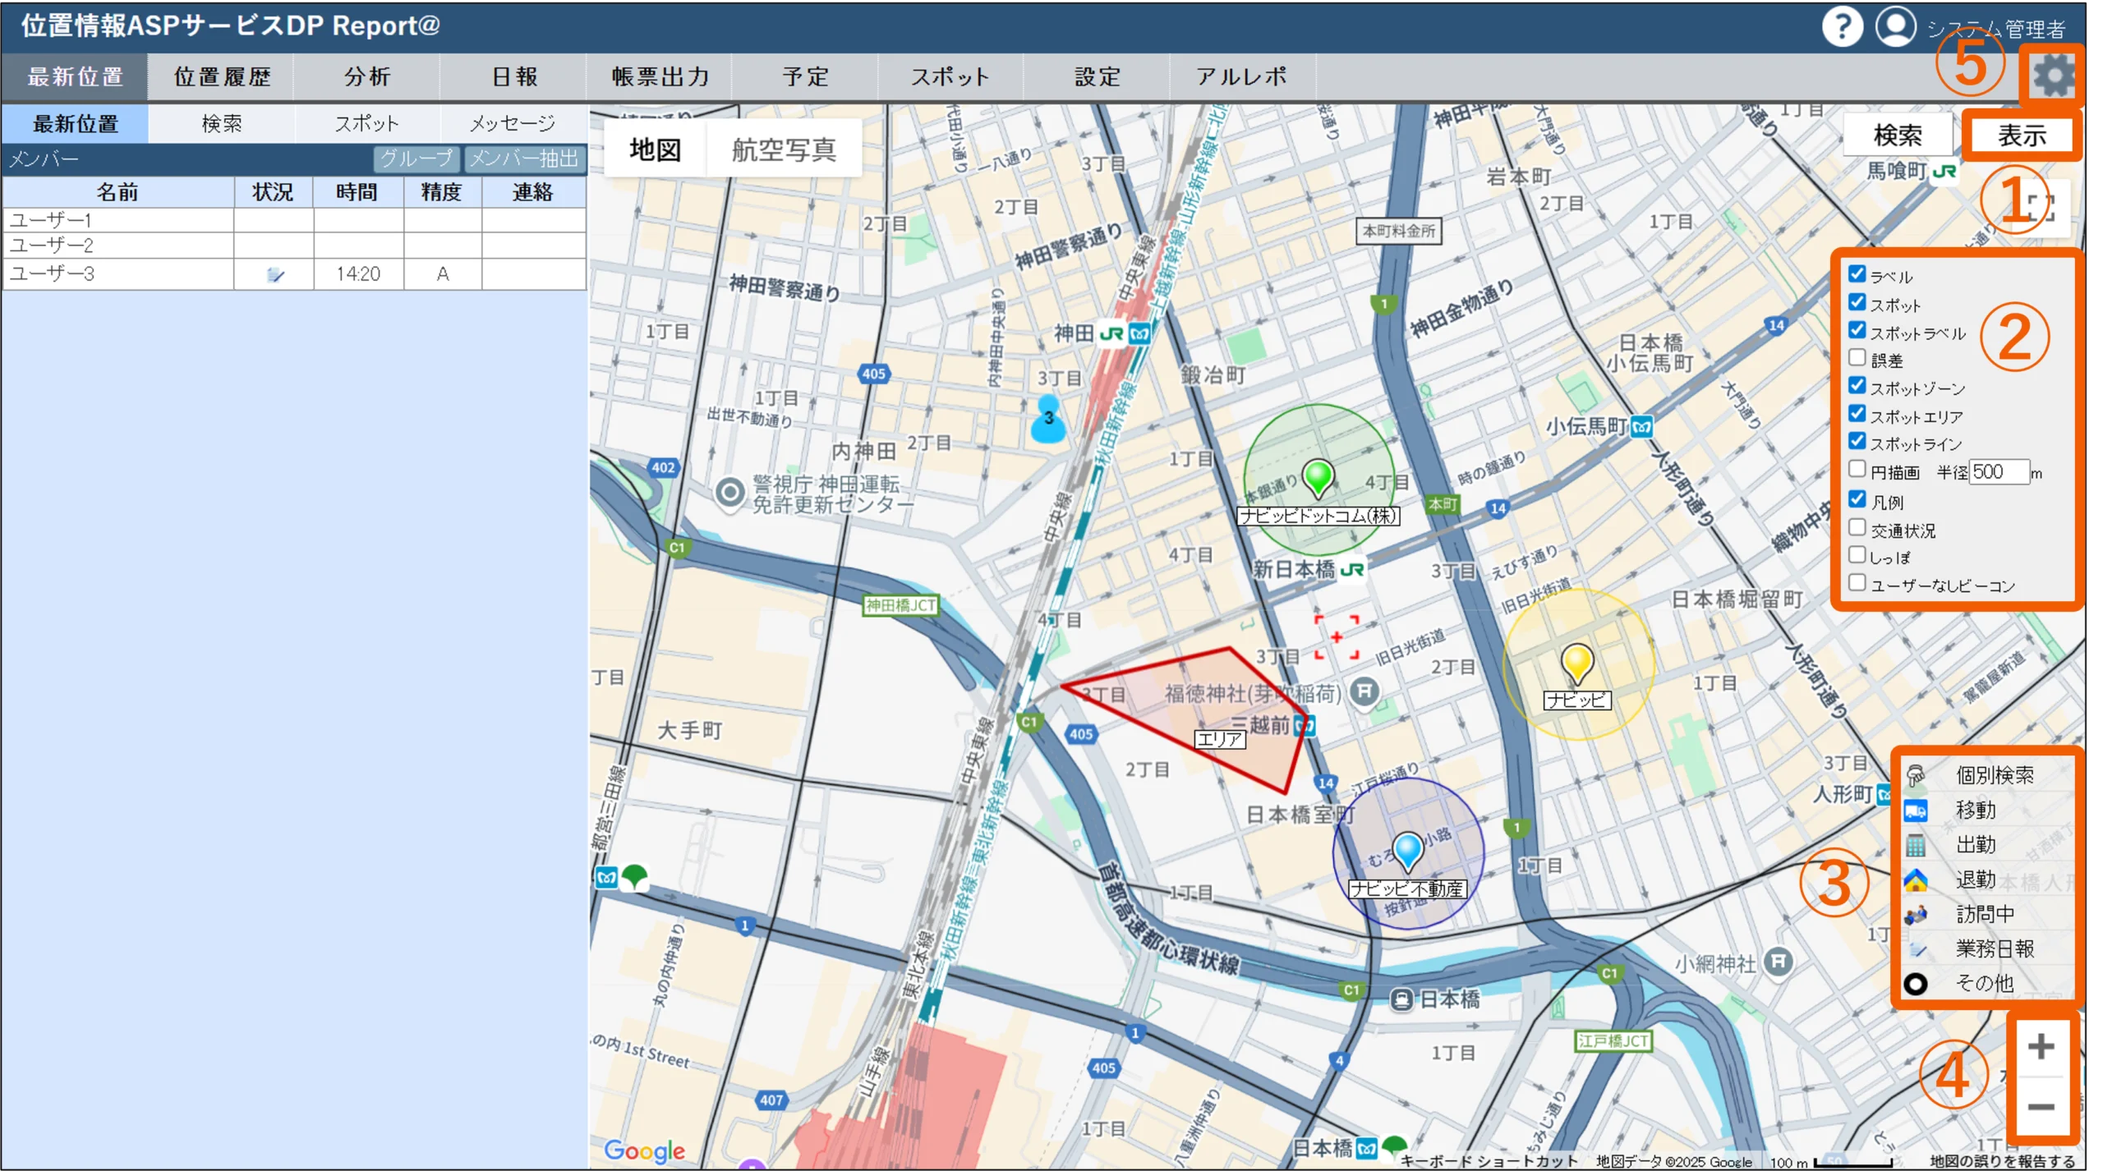Click the 出勤 building legend icon

point(1914,845)
